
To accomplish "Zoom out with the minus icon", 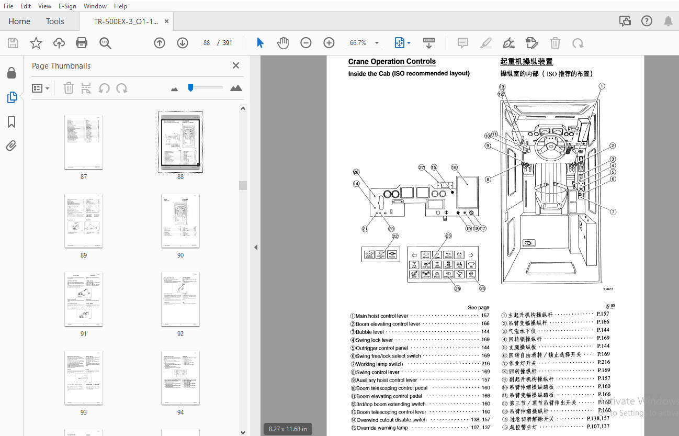I will [x=306, y=43].
